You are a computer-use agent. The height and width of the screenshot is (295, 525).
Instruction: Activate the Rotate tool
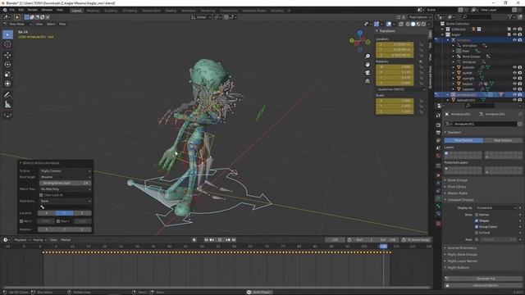click(x=7, y=65)
